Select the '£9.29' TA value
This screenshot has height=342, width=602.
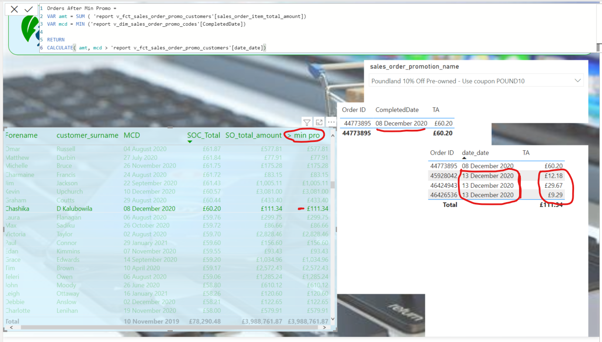pyautogui.click(x=556, y=195)
